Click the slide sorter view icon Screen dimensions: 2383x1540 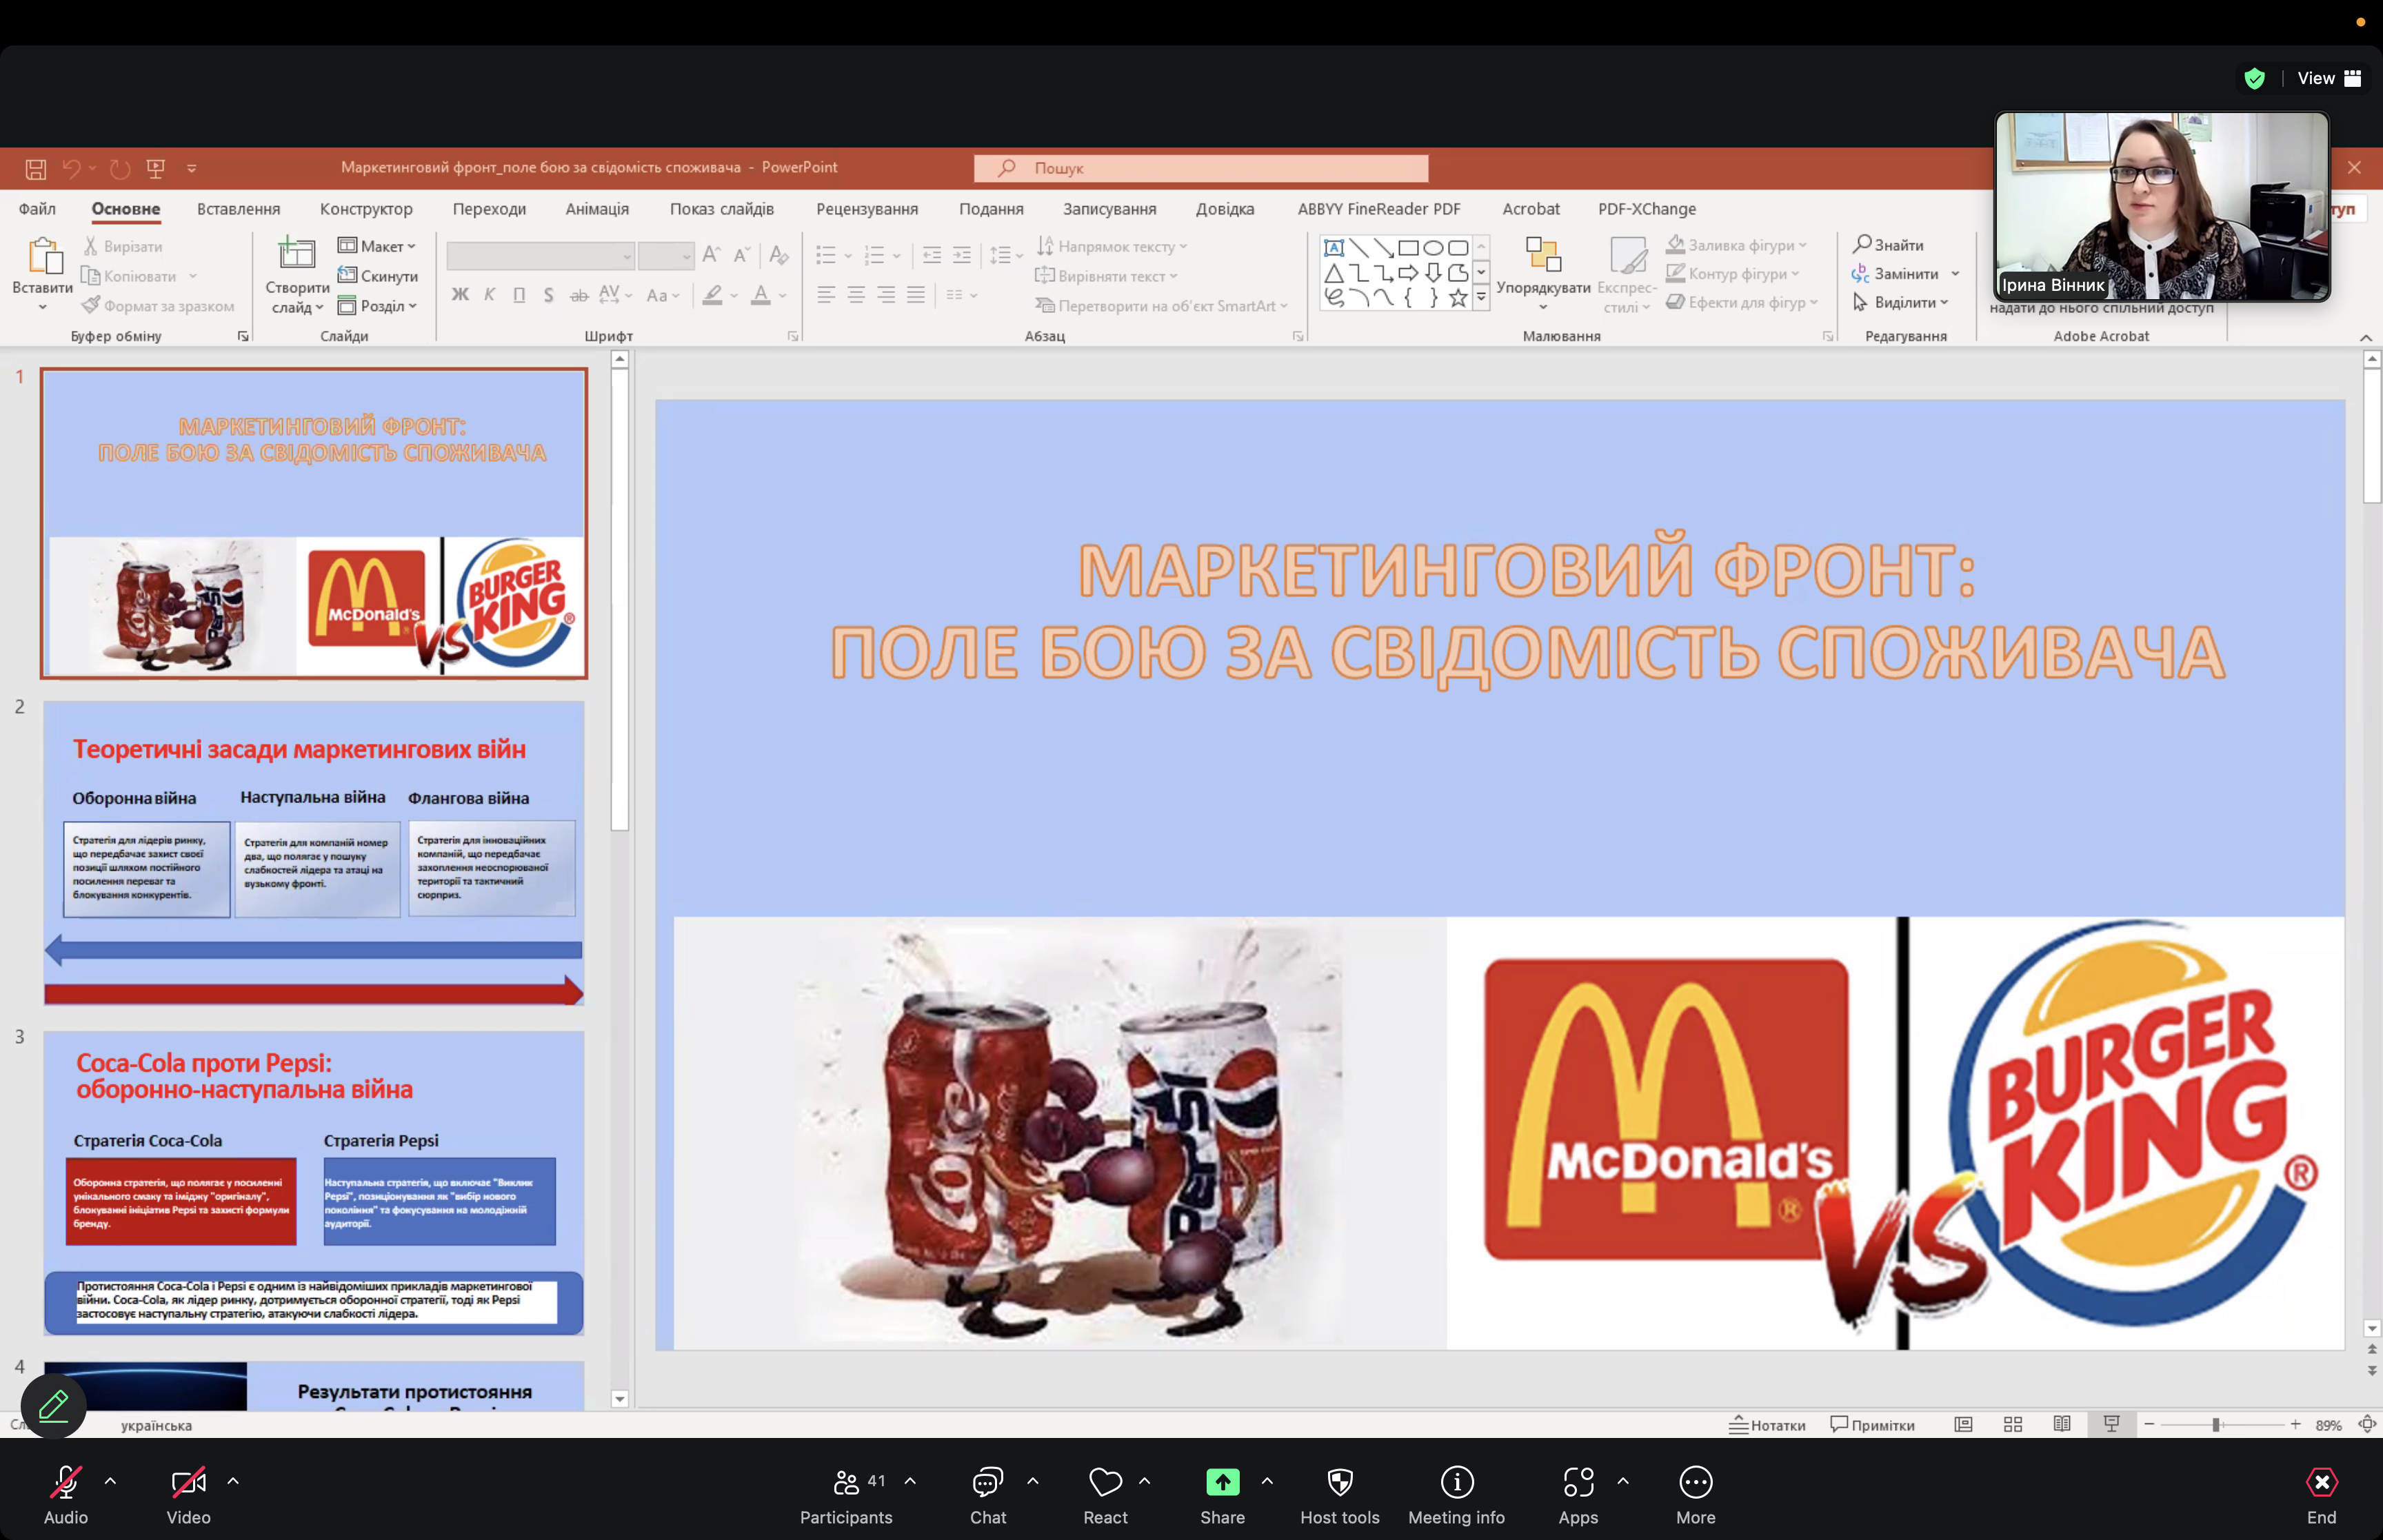click(x=2013, y=1424)
